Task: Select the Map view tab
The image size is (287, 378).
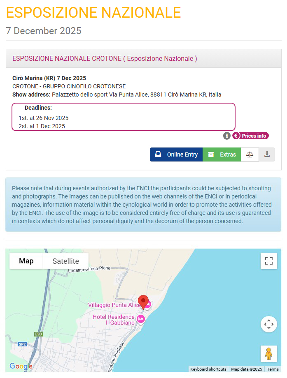Action: tap(26, 261)
